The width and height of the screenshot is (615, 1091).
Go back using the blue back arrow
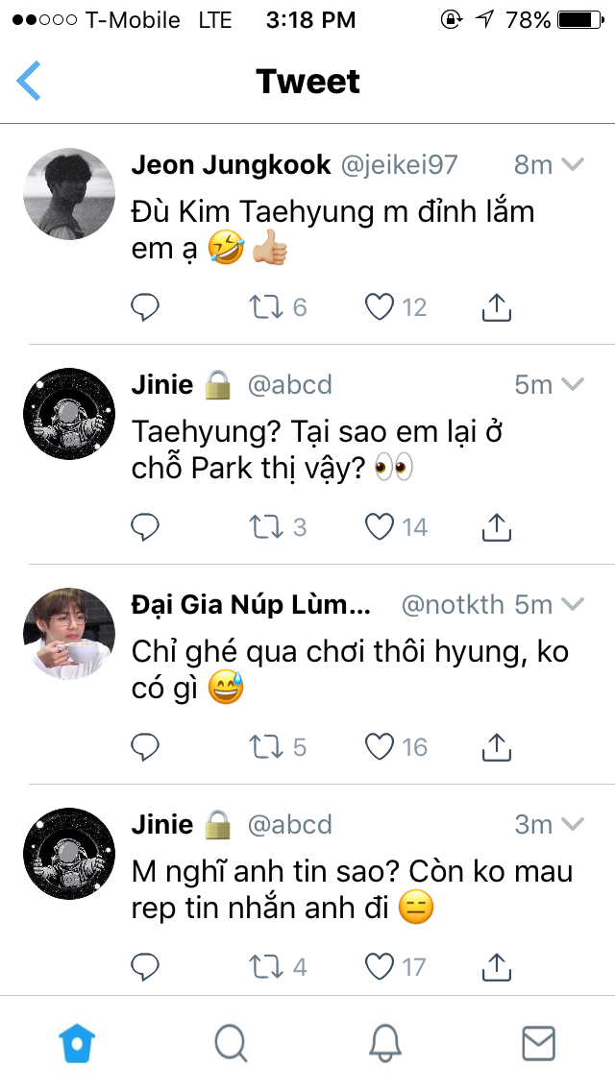coord(30,82)
